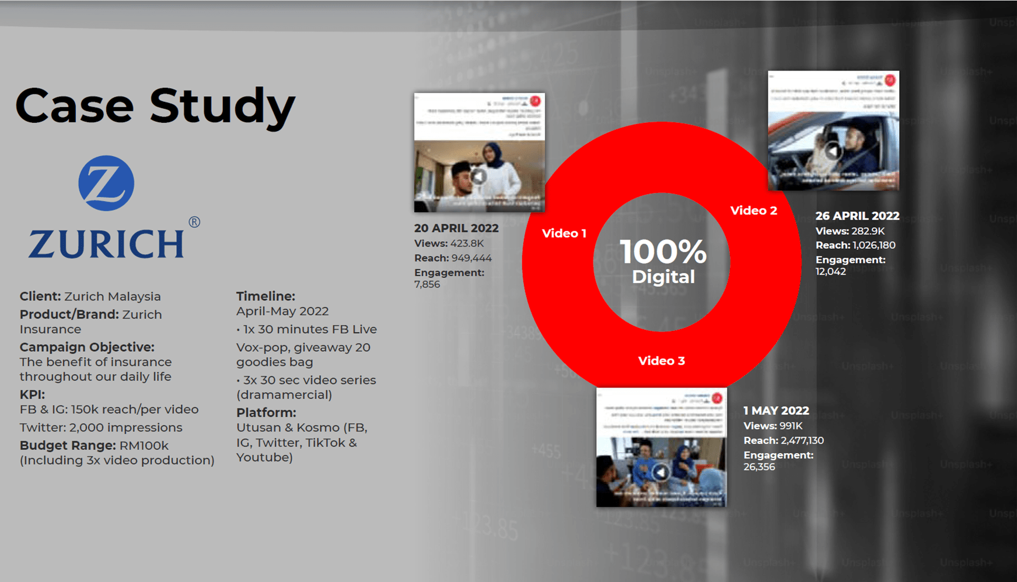Open the Video 2 post screenshot thumbnail

833,130
